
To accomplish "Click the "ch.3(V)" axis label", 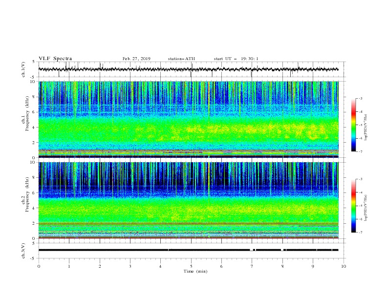I will point(23,251).
